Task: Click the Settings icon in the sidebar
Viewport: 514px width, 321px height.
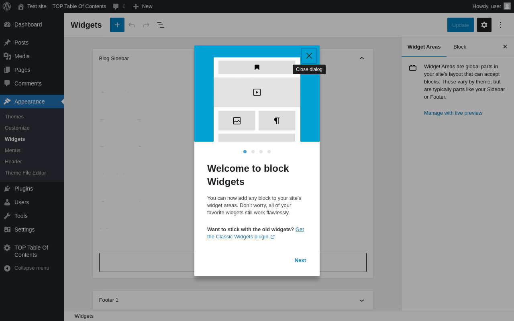Action: pos(7,230)
